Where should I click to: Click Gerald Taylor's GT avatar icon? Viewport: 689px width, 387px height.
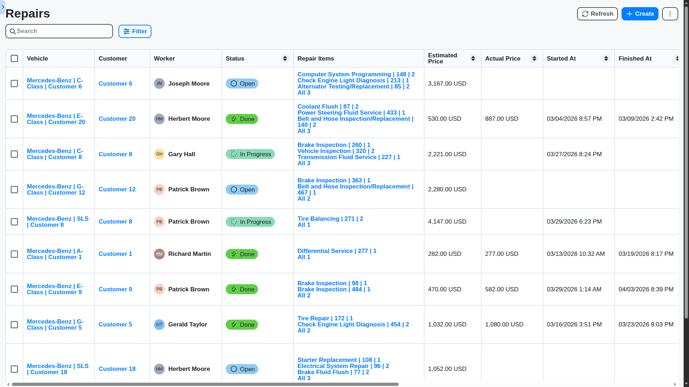159,325
